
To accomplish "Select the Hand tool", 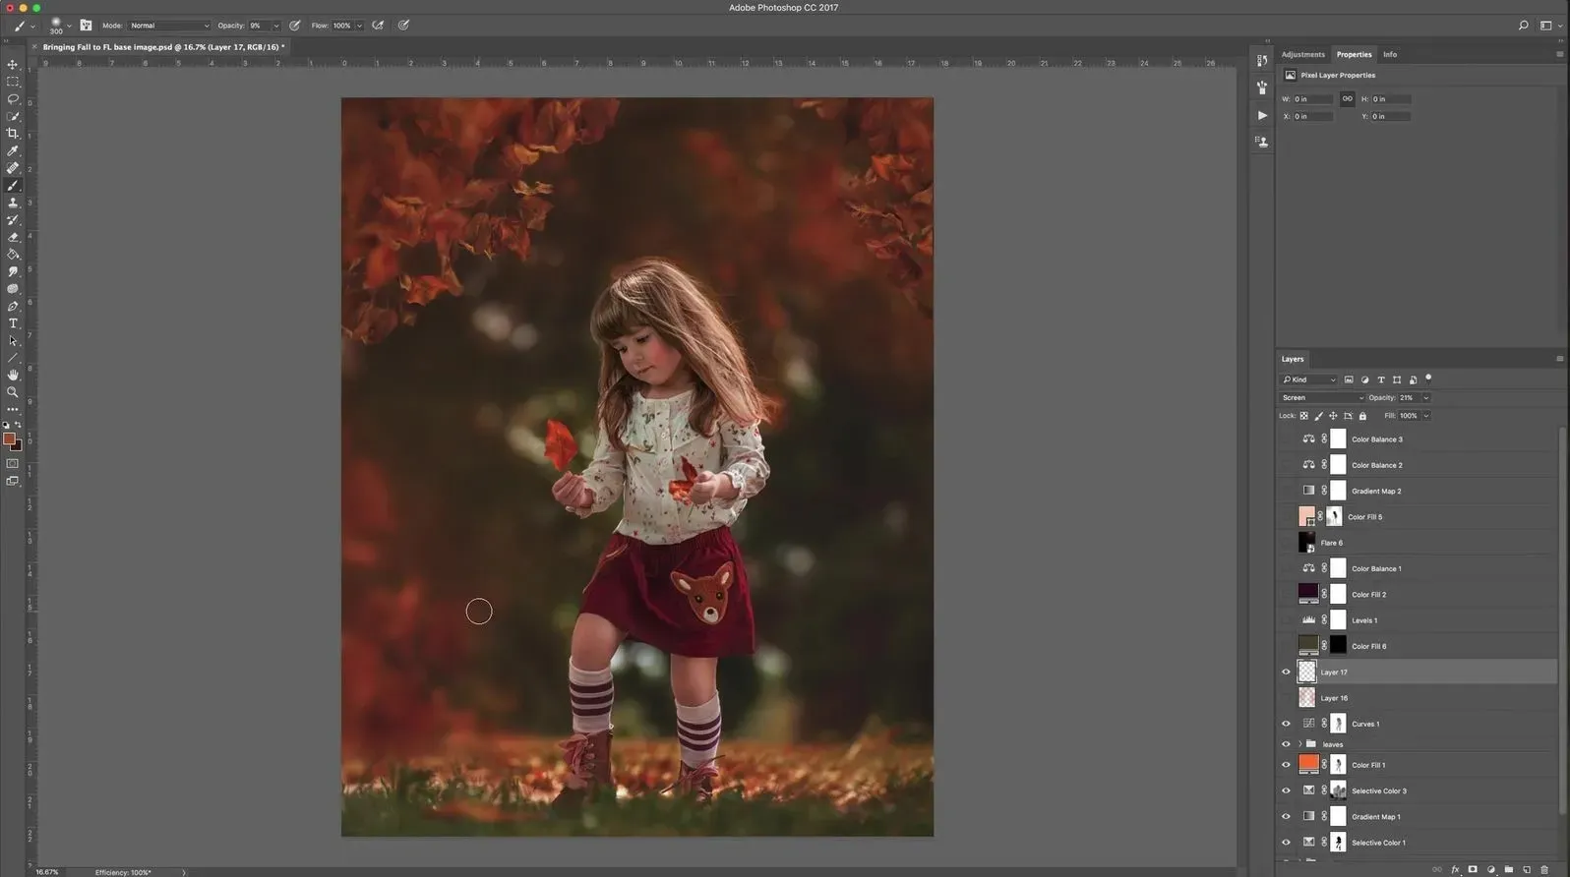I will (x=13, y=375).
